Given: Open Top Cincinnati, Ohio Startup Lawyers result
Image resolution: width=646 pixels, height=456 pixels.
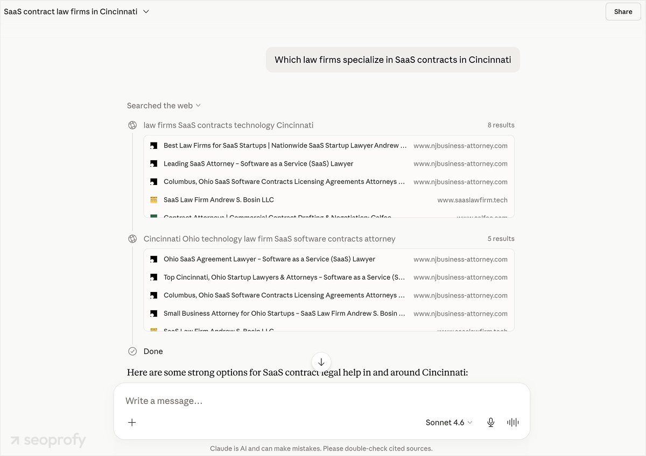Looking at the screenshot, I should (329, 277).
